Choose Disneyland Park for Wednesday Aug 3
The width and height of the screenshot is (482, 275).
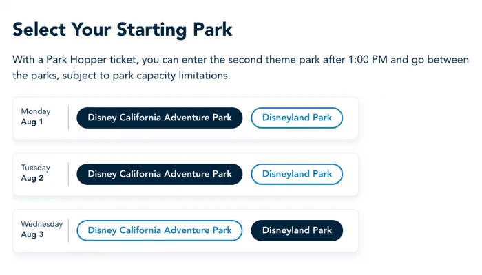[297, 230]
